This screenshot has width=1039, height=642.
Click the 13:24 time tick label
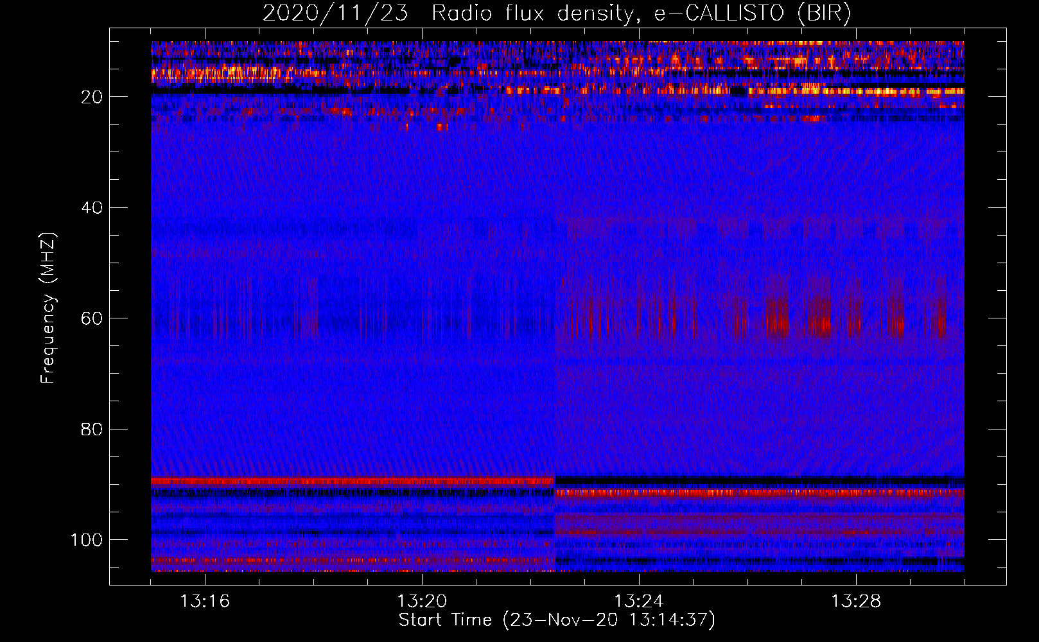tap(639, 602)
